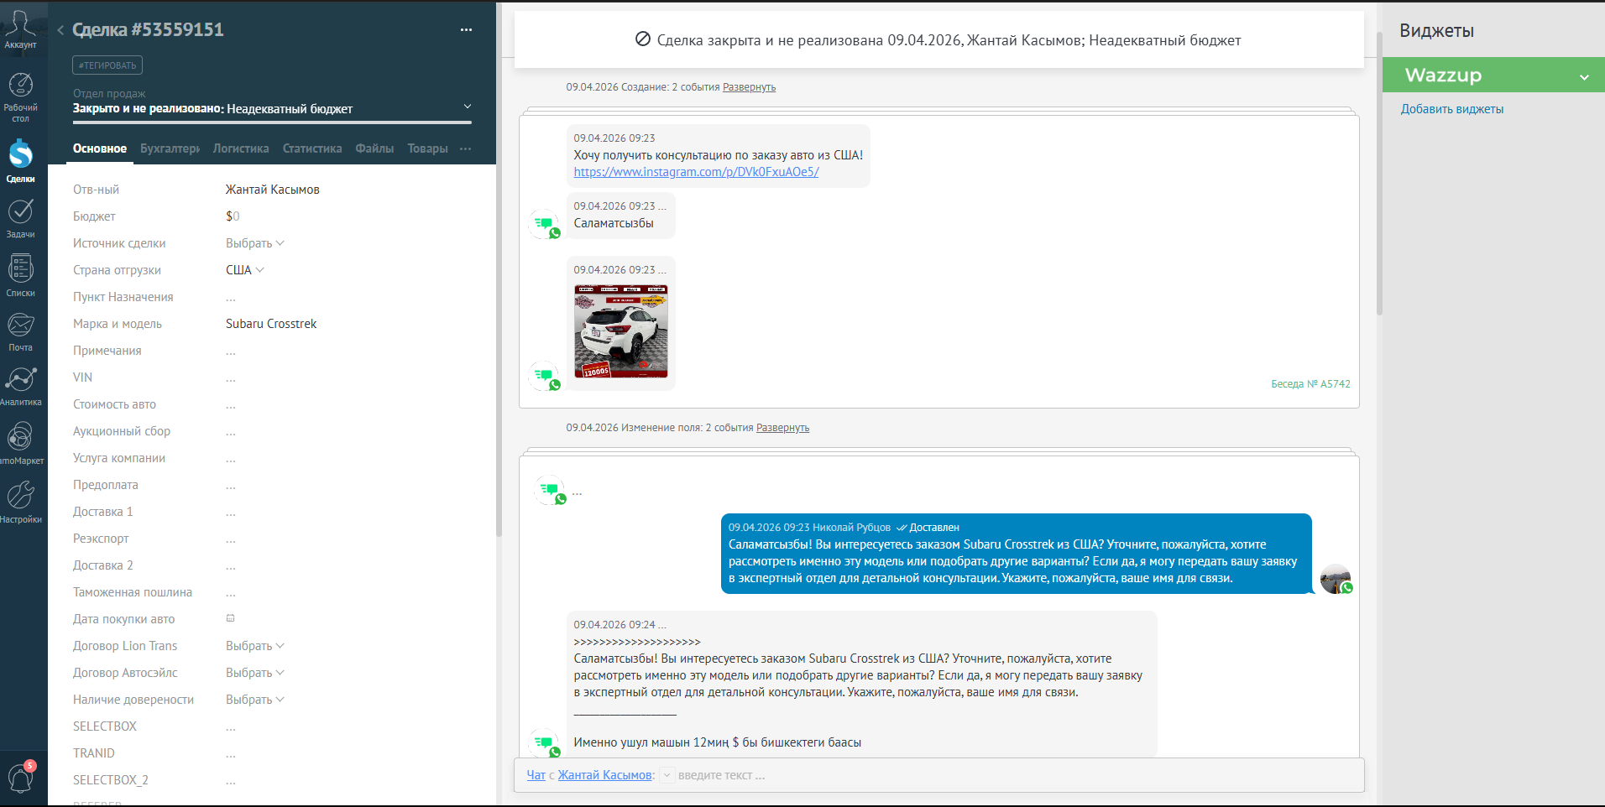Switch to Бухгалтерия tab
Viewport: 1605px width, 807px height.
[x=170, y=148]
